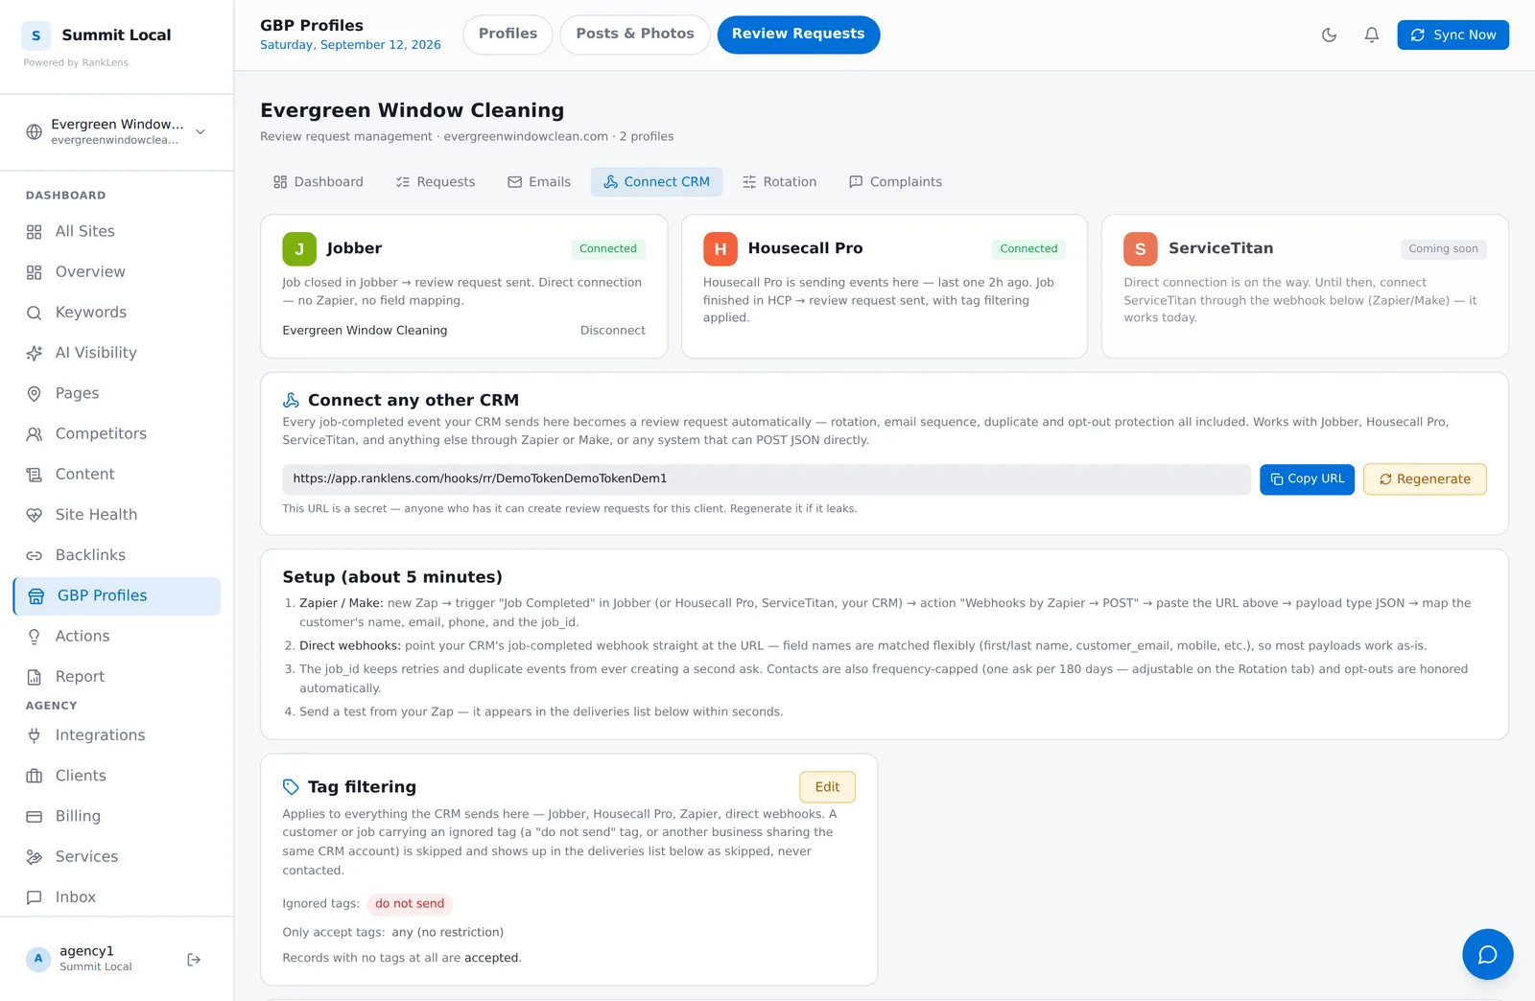Click the 'Setup (about 5 minutes)' heading

click(x=392, y=577)
